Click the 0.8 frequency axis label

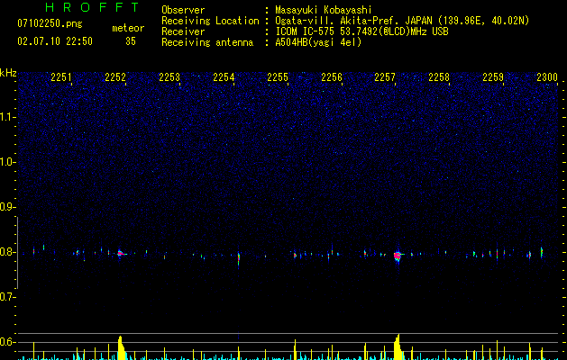pyautogui.click(x=7, y=252)
